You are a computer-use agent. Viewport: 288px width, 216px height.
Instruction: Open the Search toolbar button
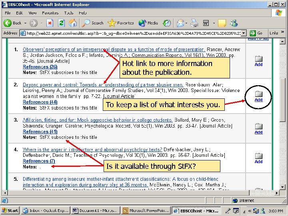click(93, 23)
